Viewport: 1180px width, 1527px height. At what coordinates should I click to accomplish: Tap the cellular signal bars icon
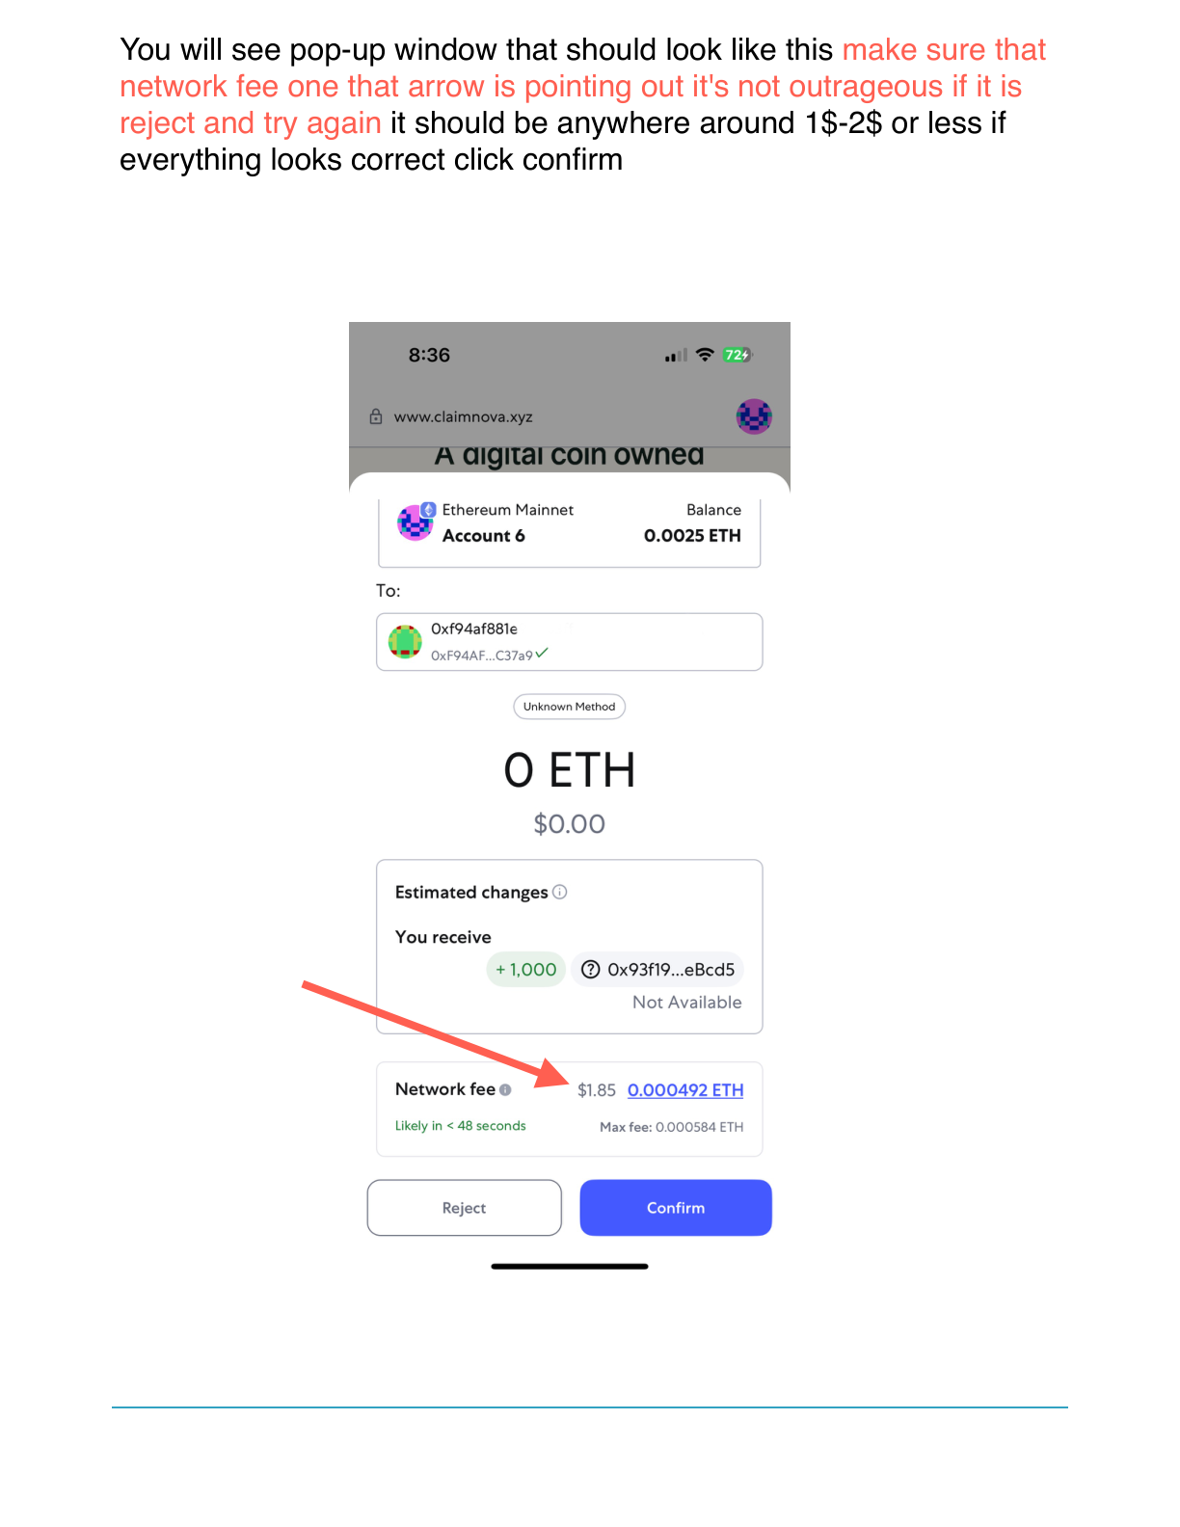pyautogui.click(x=676, y=355)
